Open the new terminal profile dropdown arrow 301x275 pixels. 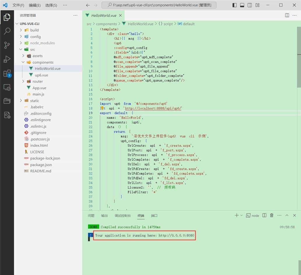[241, 215]
